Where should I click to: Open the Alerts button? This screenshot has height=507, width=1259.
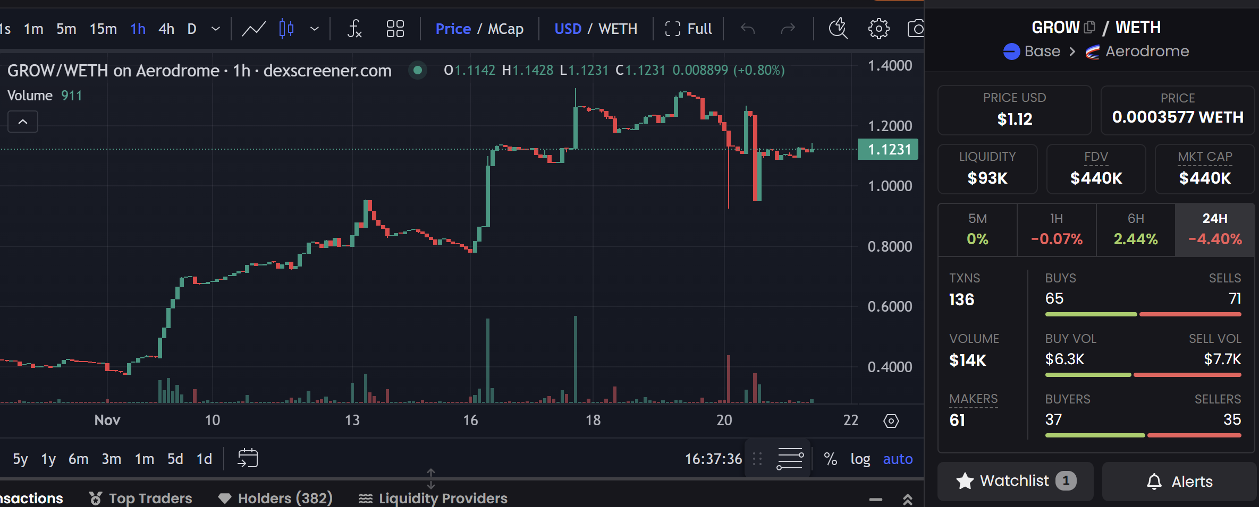pos(1179,482)
